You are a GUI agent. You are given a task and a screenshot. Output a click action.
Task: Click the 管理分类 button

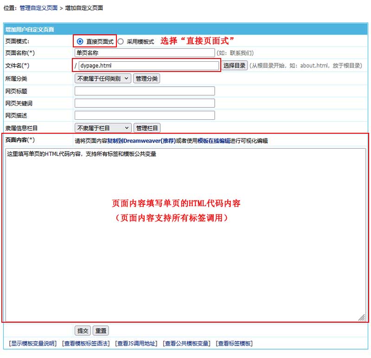(x=147, y=78)
